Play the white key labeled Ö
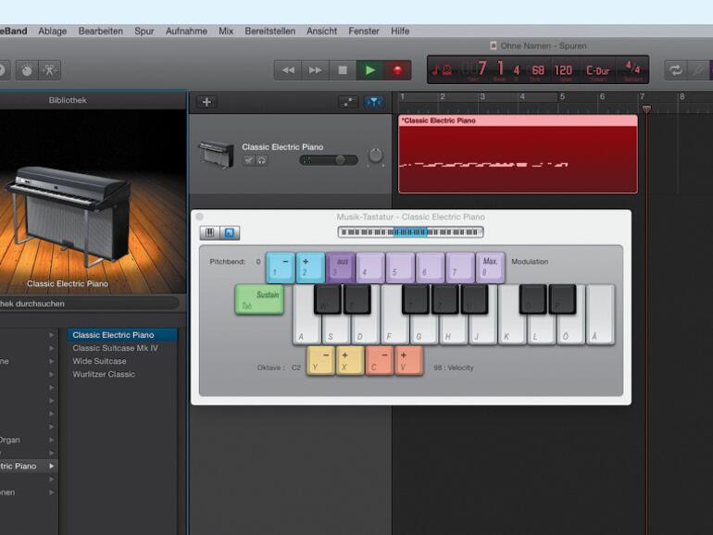713x535 pixels. [570, 330]
